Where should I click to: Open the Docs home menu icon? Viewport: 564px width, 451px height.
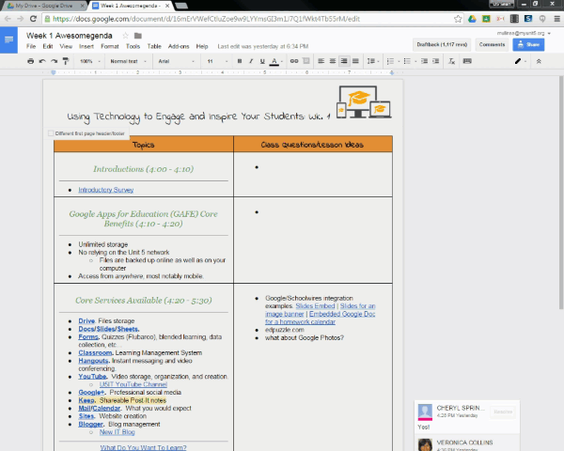(x=8, y=39)
